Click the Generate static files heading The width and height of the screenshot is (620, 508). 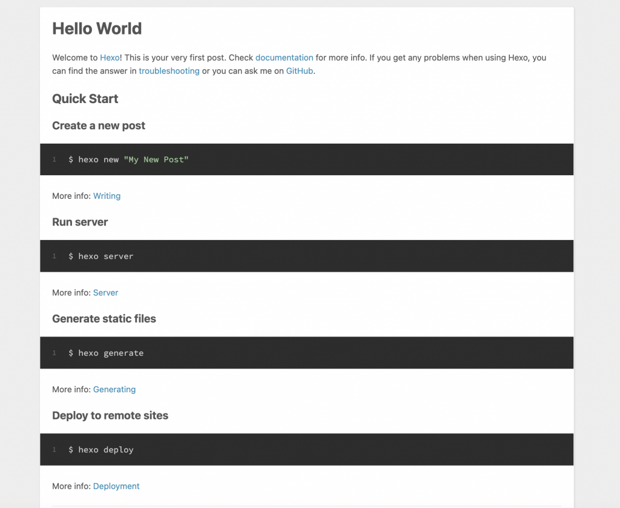point(104,319)
